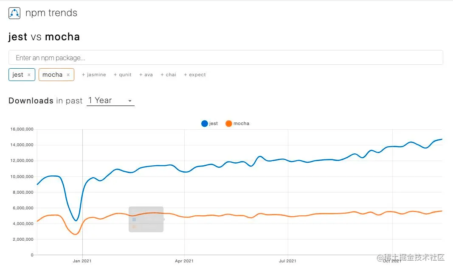
Task: Add chai package suggestion
Action: point(168,75)
